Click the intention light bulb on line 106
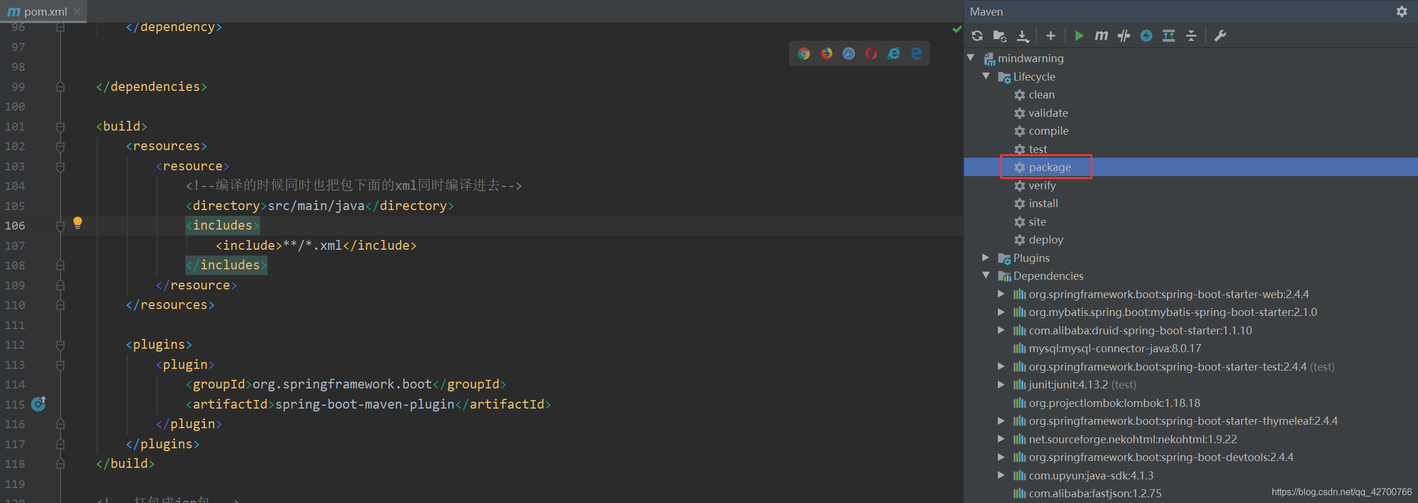Viewport: 1418px width, 503px height. [x=78, y=223]
